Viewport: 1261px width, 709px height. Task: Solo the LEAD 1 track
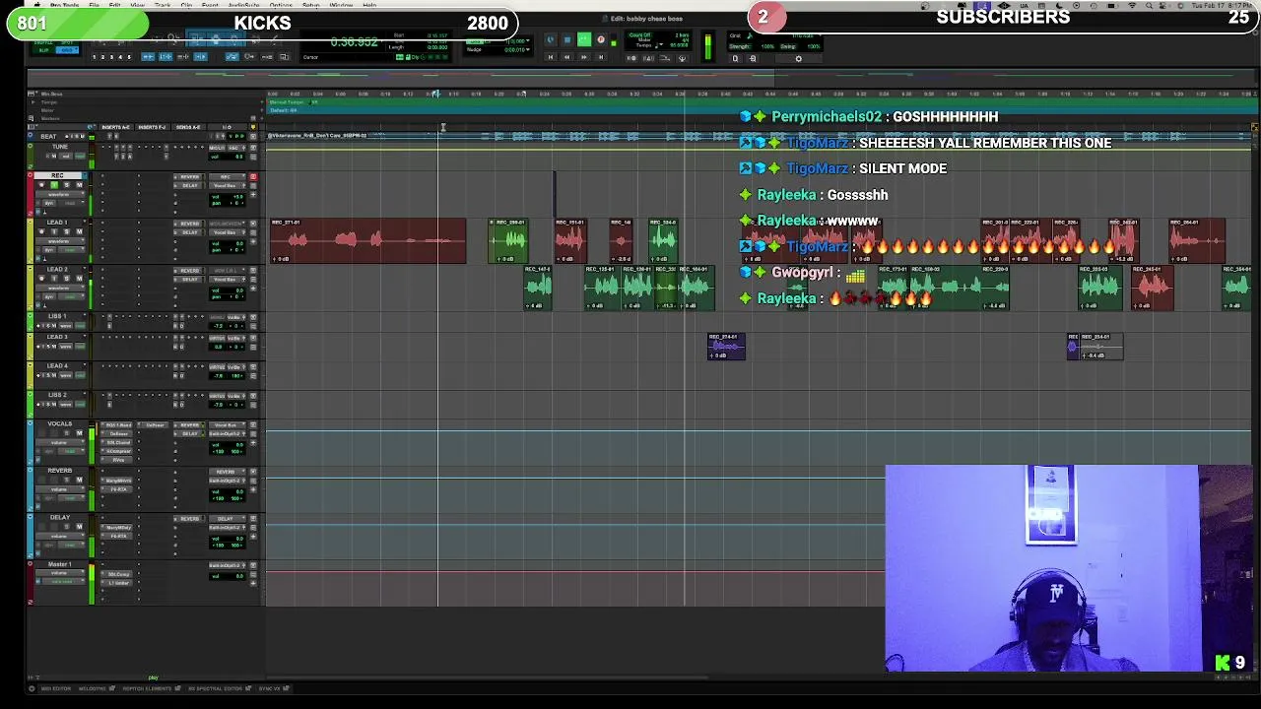click(x=66, y=231)
